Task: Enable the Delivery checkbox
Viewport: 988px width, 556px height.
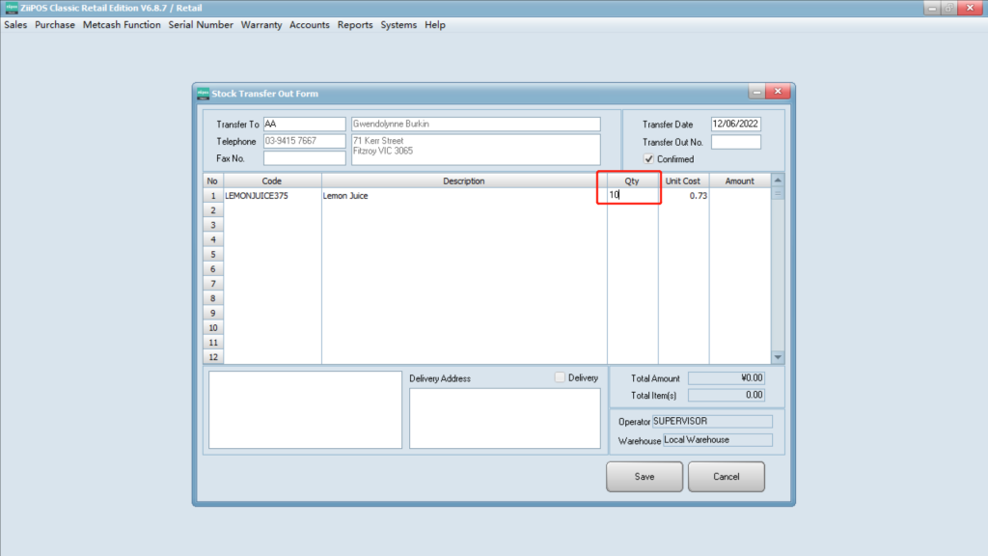Action: coord(561,377)
